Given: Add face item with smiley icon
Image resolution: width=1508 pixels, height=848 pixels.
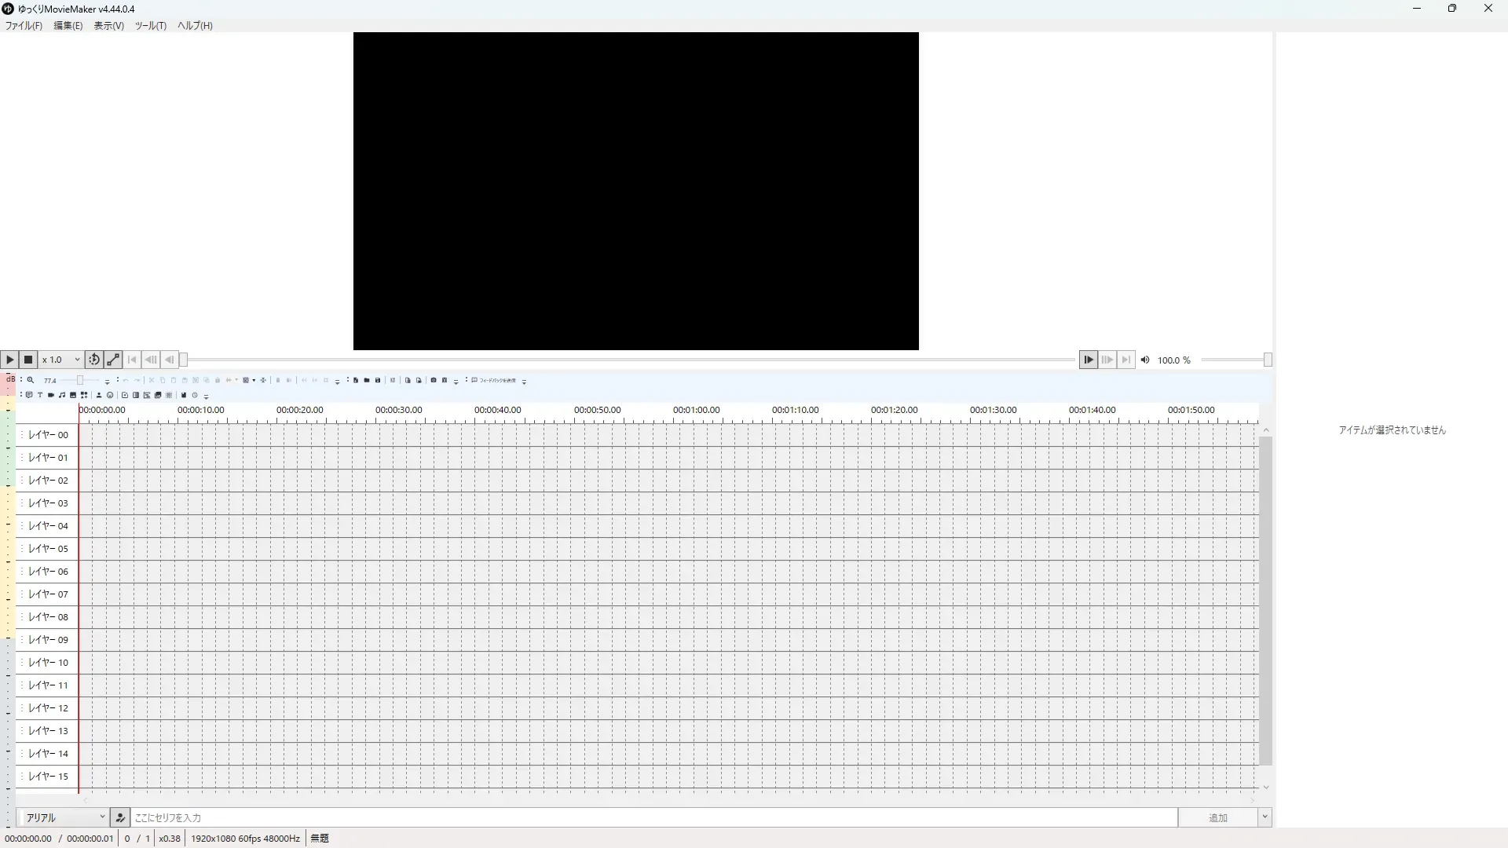Looking at the screenshot, I should (110, 395).
